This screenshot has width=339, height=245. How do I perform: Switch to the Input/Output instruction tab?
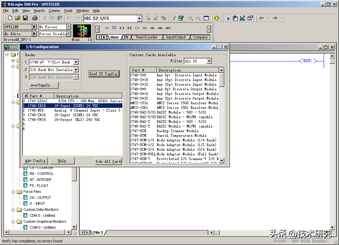176,37
